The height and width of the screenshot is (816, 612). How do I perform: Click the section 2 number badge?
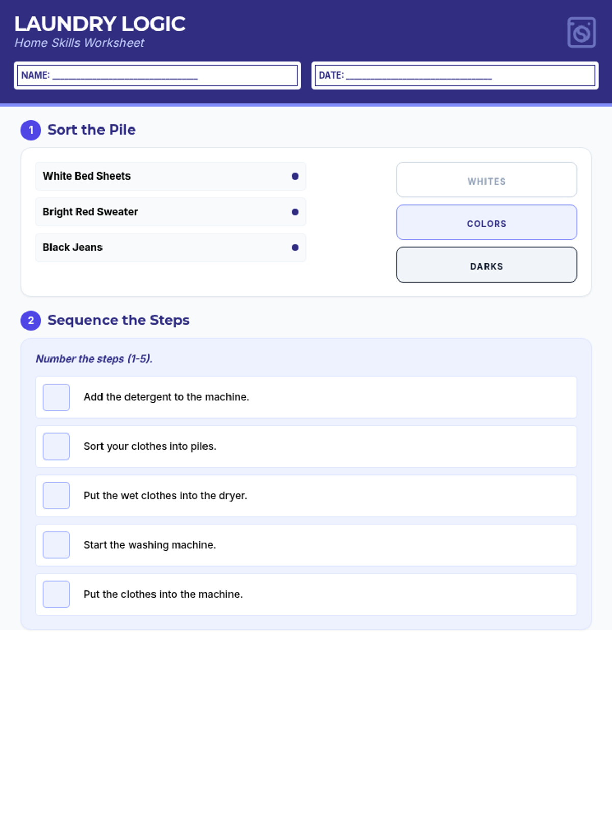pos(31,320)
